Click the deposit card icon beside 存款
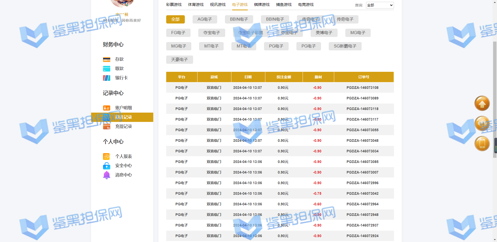The width and height of the screenshot is (497, 242). [106, 59]
